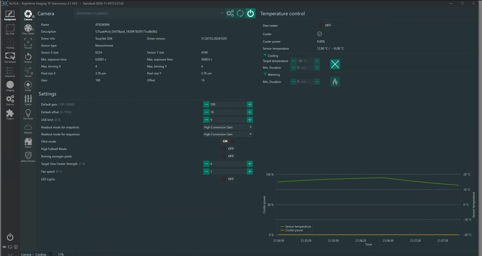Cancel cooling with the X button
Image resolution: width=482 pixels, height=256 pixels.
pyautogui.click(x=335, y=64)
